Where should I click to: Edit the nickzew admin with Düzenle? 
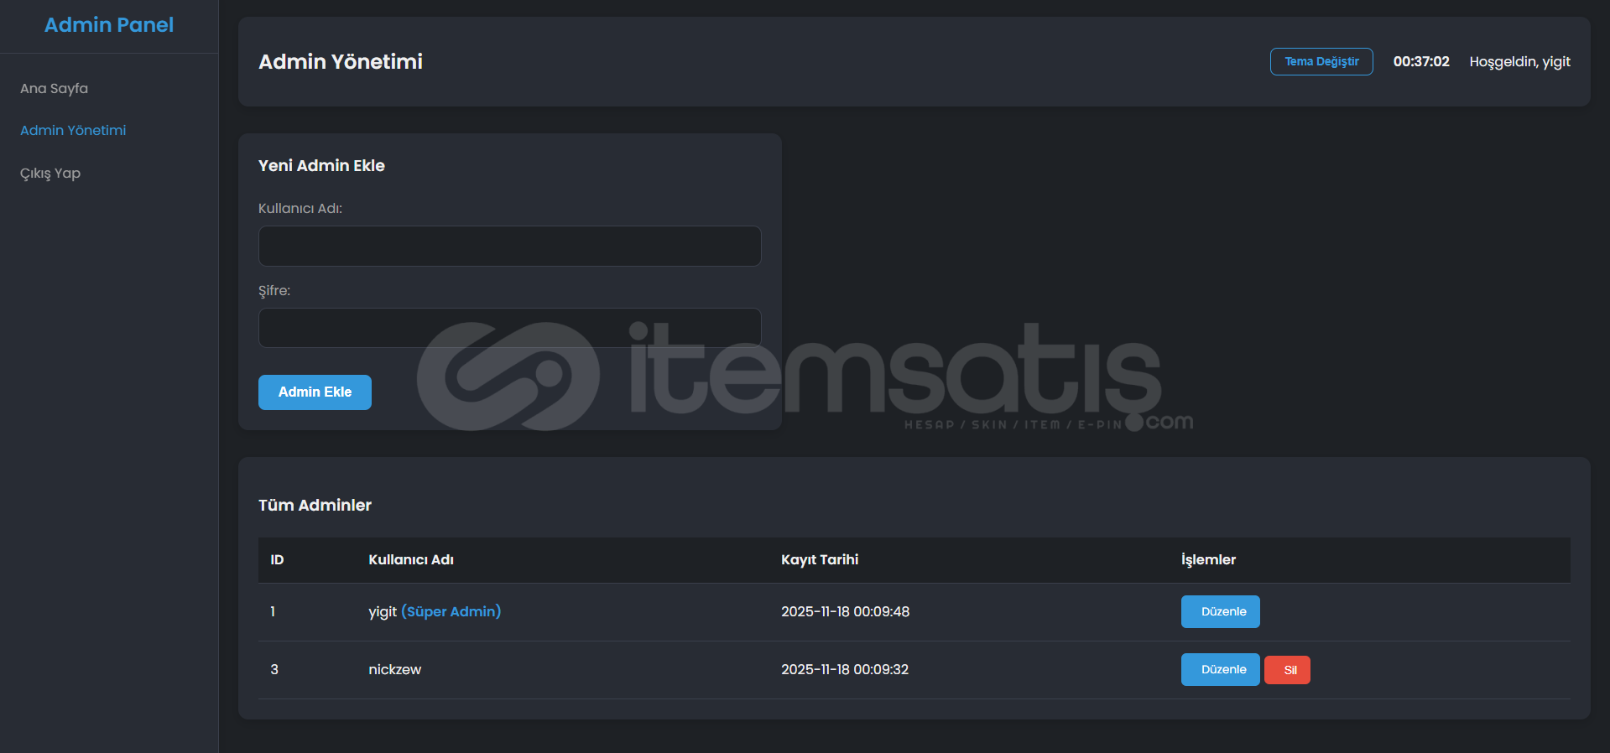[x=1220, y=669]
